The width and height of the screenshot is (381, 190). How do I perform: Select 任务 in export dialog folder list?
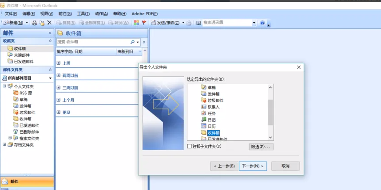point(208,113)
